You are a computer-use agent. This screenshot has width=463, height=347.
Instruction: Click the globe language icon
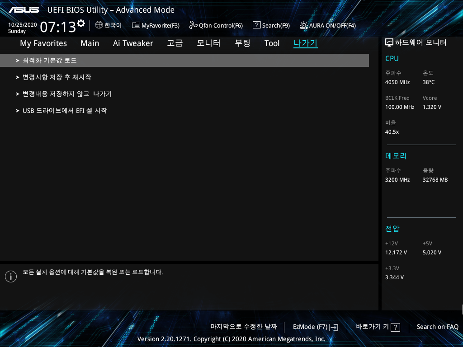[x=99, y=25]
